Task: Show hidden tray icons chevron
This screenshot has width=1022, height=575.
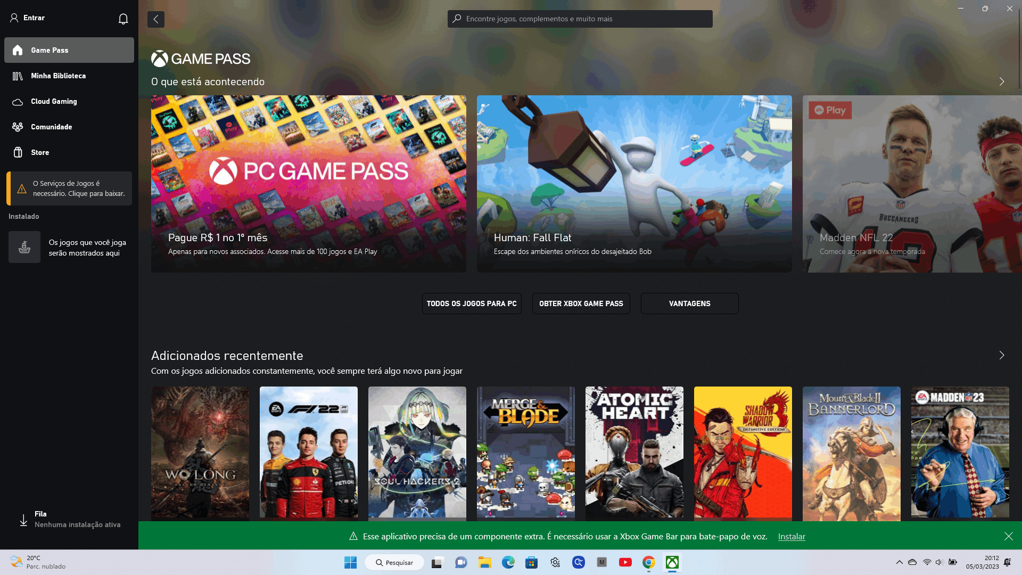Action: (x=900, y=562)
